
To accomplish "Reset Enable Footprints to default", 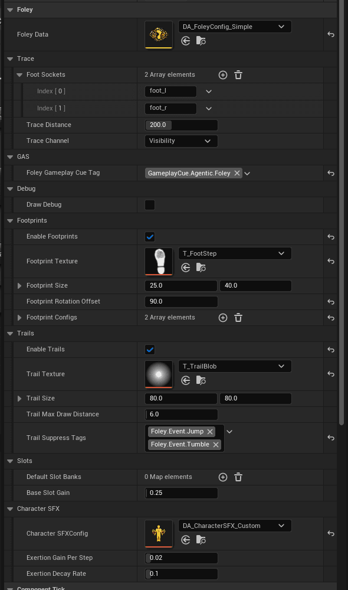I will point(331,237).
